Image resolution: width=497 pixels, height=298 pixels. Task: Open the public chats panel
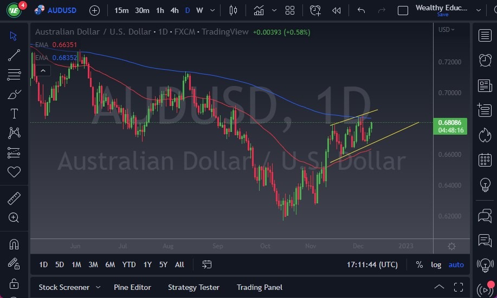[x=485, y=216]
